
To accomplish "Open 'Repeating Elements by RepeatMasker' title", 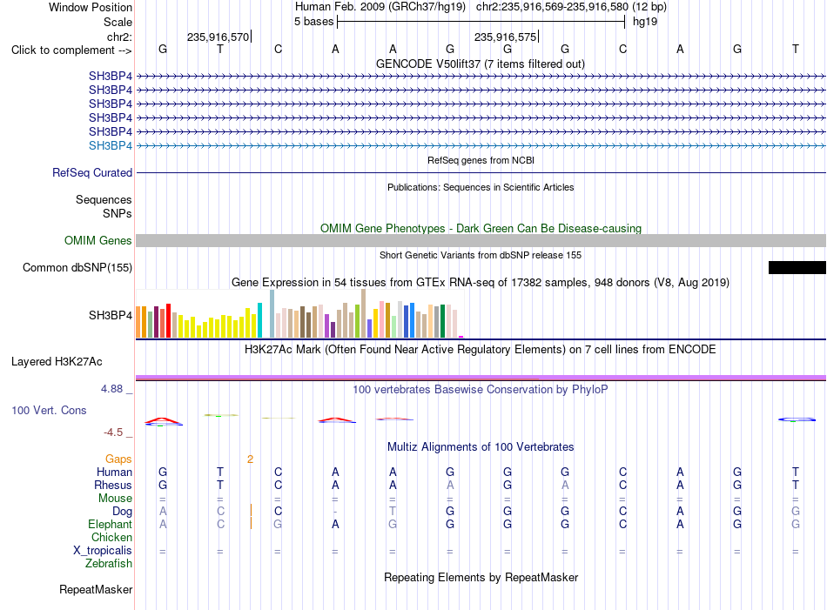I will [481, 577].
